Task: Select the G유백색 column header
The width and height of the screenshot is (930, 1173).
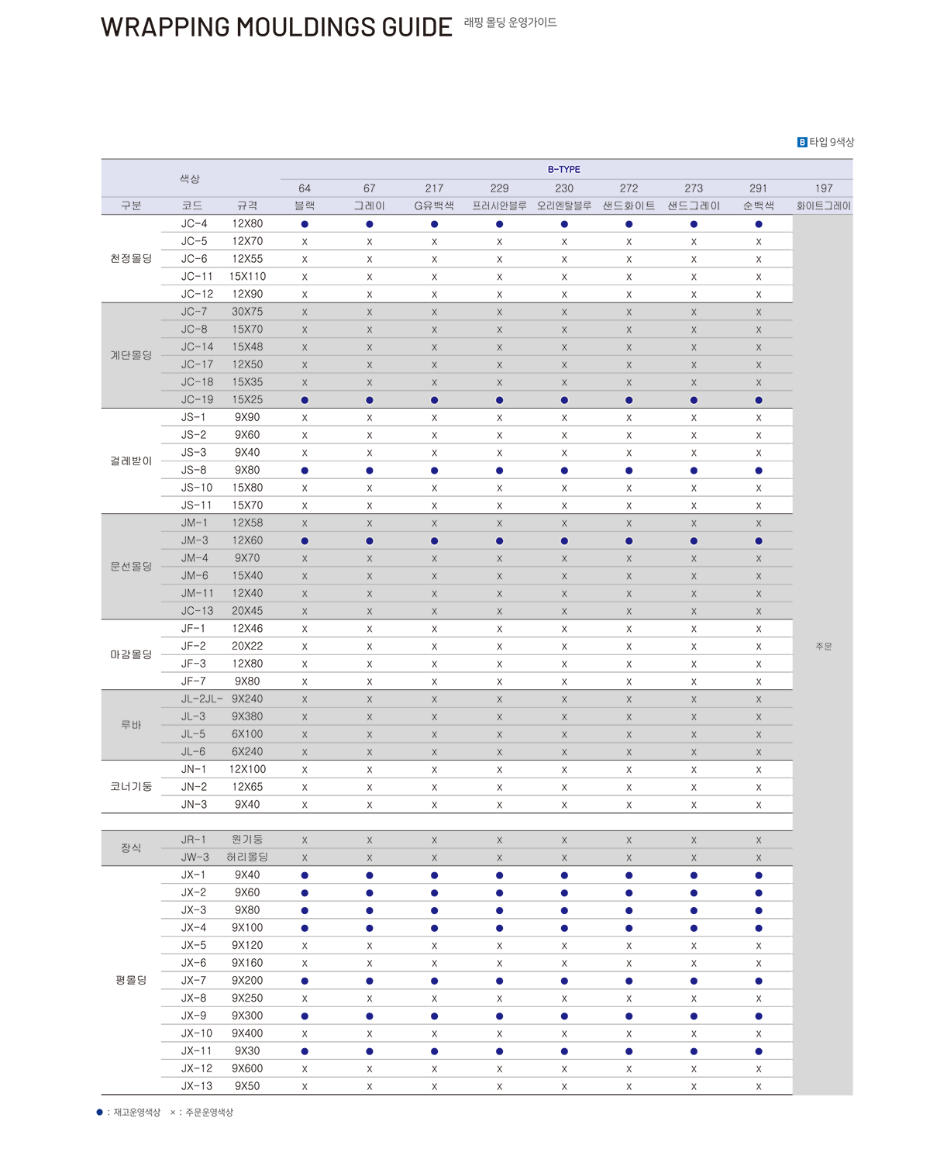Action: (x=434, y=206)
